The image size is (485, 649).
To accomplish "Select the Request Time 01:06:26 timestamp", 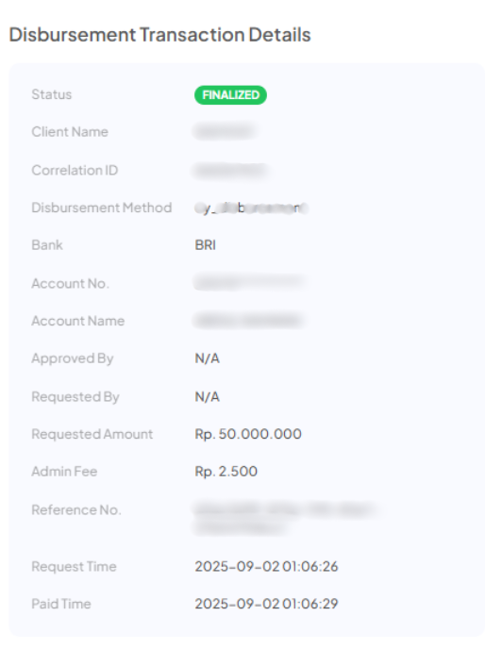I will pyautogui.click(x=266, y=566).
